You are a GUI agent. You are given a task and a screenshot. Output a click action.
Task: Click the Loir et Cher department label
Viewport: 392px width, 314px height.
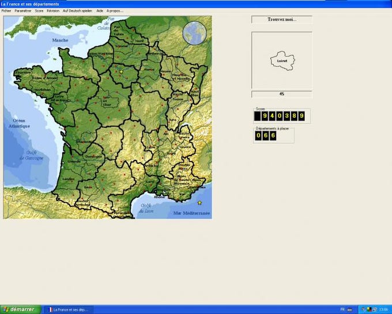pos(107,101)
